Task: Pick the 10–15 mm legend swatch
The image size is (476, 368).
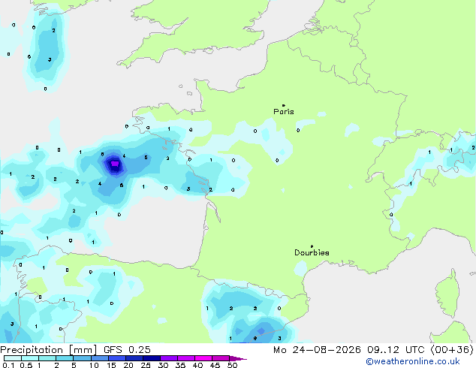Action: (99, 358)
